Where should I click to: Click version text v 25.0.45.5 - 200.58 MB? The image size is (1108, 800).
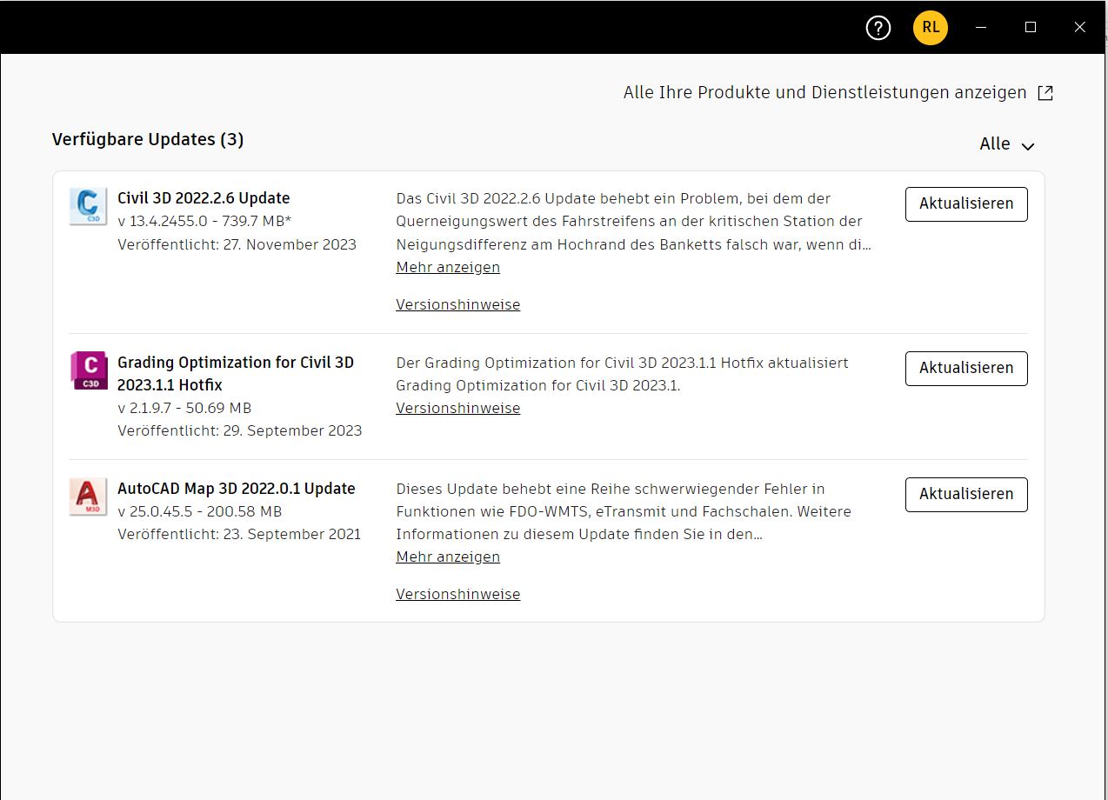point(200,512)
